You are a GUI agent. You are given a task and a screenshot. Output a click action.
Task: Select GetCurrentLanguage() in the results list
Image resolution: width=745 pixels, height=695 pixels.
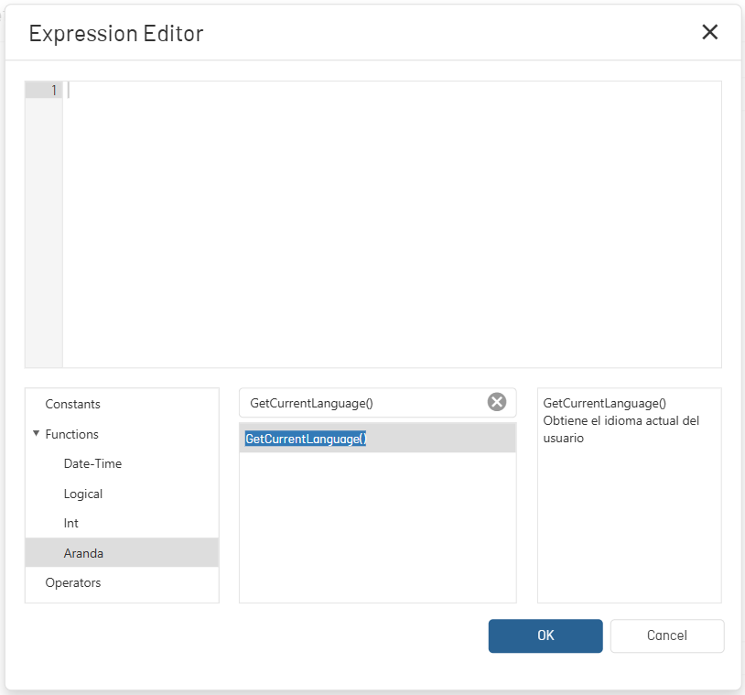377,439
